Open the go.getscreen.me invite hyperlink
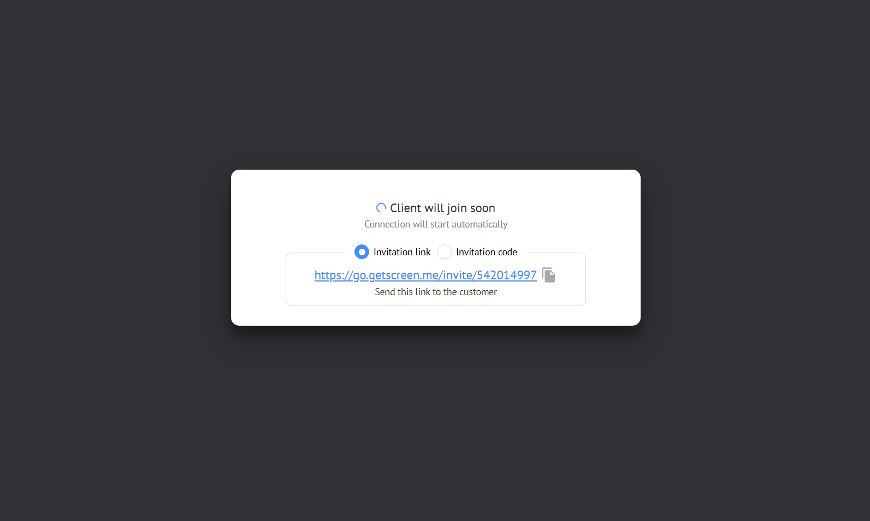Screen dimensions: 870x521 425,275
